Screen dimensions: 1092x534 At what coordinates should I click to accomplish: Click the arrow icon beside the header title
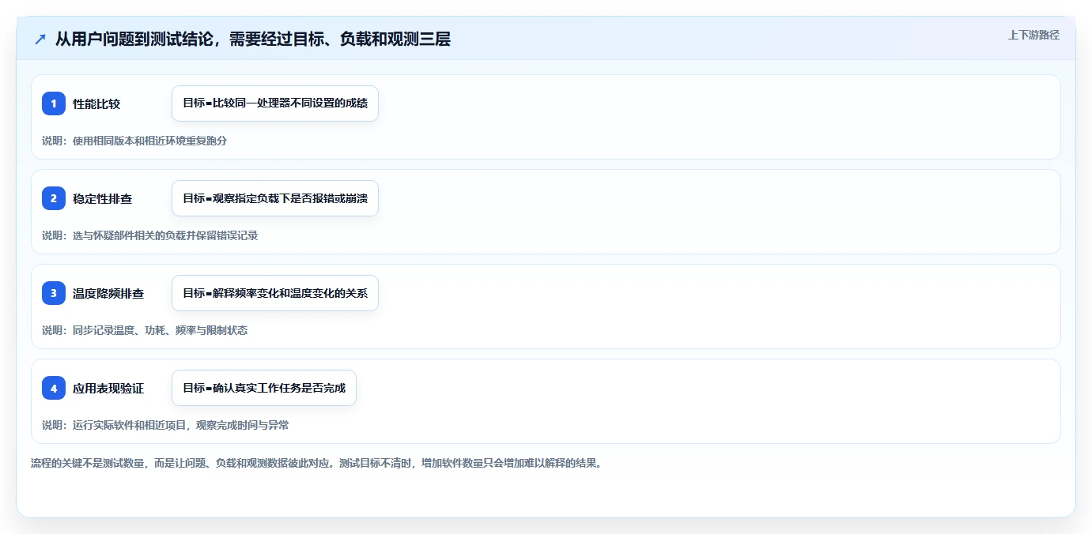click(40, 39)
